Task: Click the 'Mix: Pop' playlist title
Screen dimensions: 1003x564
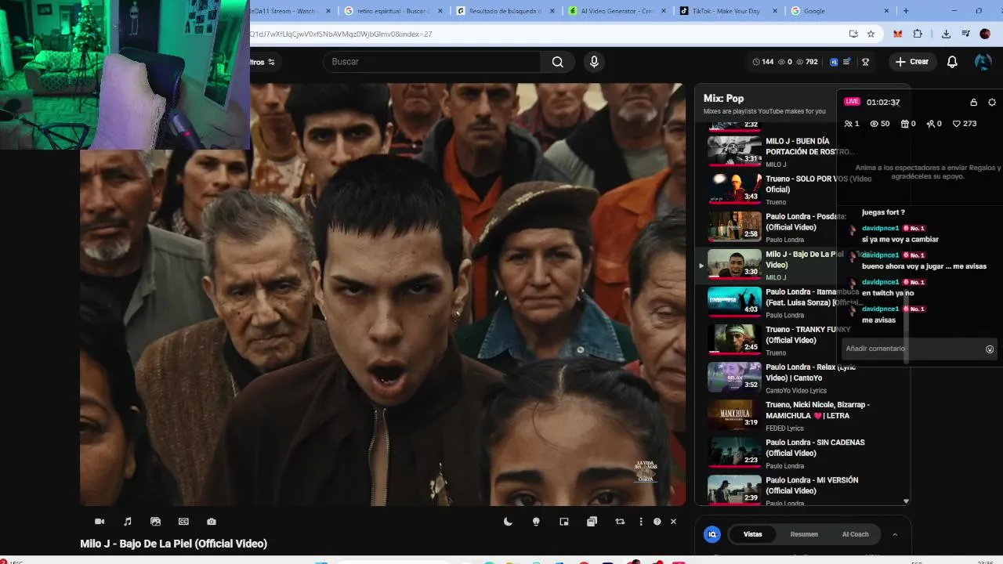Action: coord(723,98)
